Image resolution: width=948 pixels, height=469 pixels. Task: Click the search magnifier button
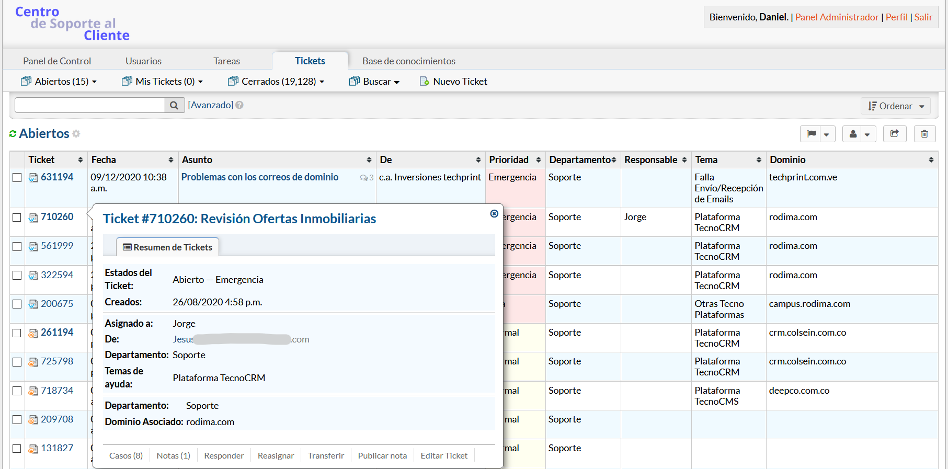pyautogui.click(x=174, y=105)
